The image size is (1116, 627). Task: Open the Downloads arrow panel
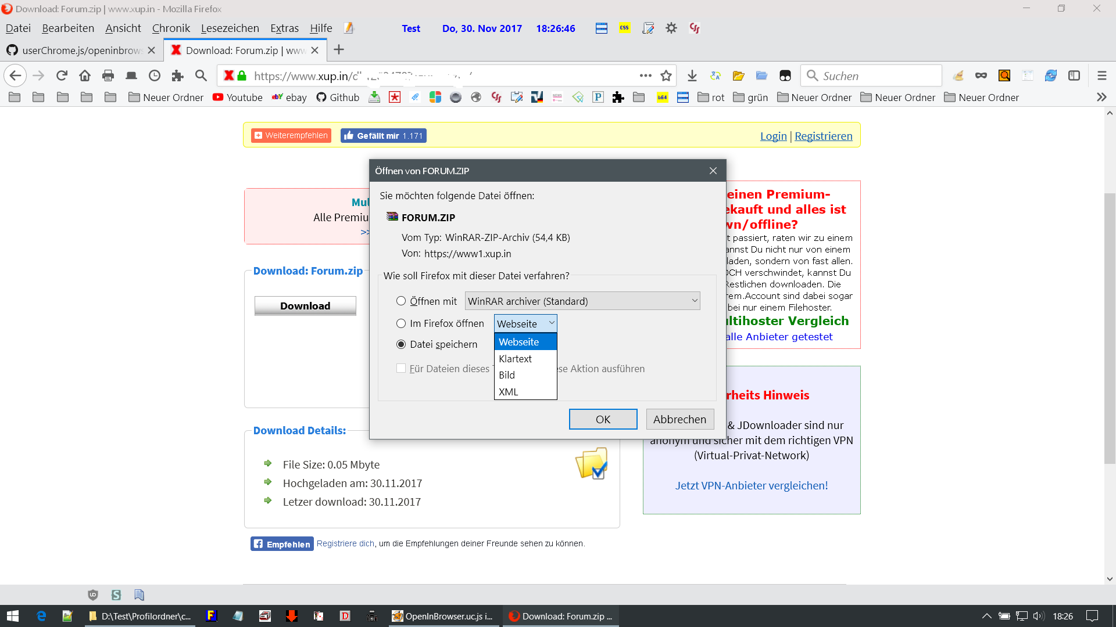(x=692, y=75)
